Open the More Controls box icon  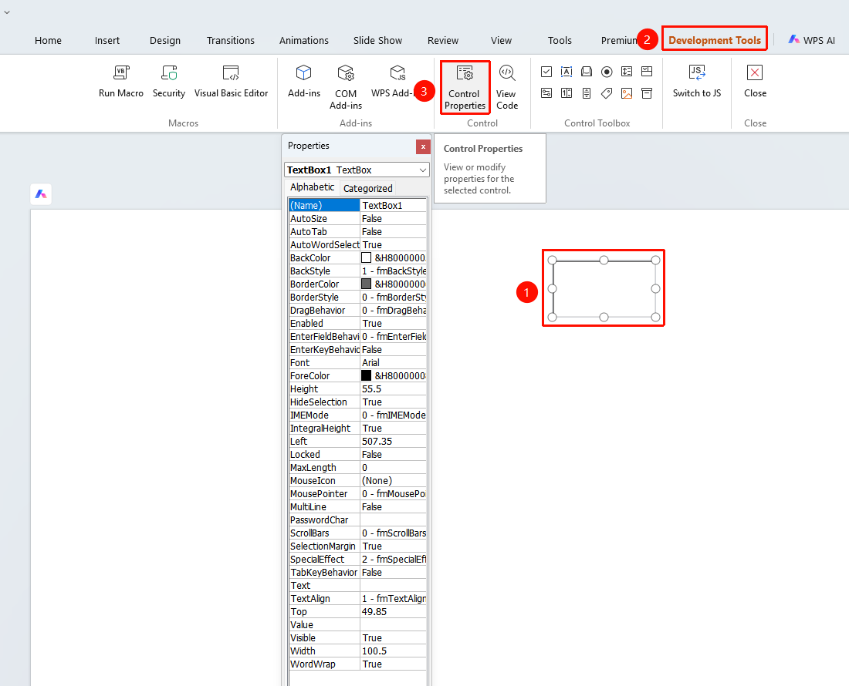(x=647, y=93)
